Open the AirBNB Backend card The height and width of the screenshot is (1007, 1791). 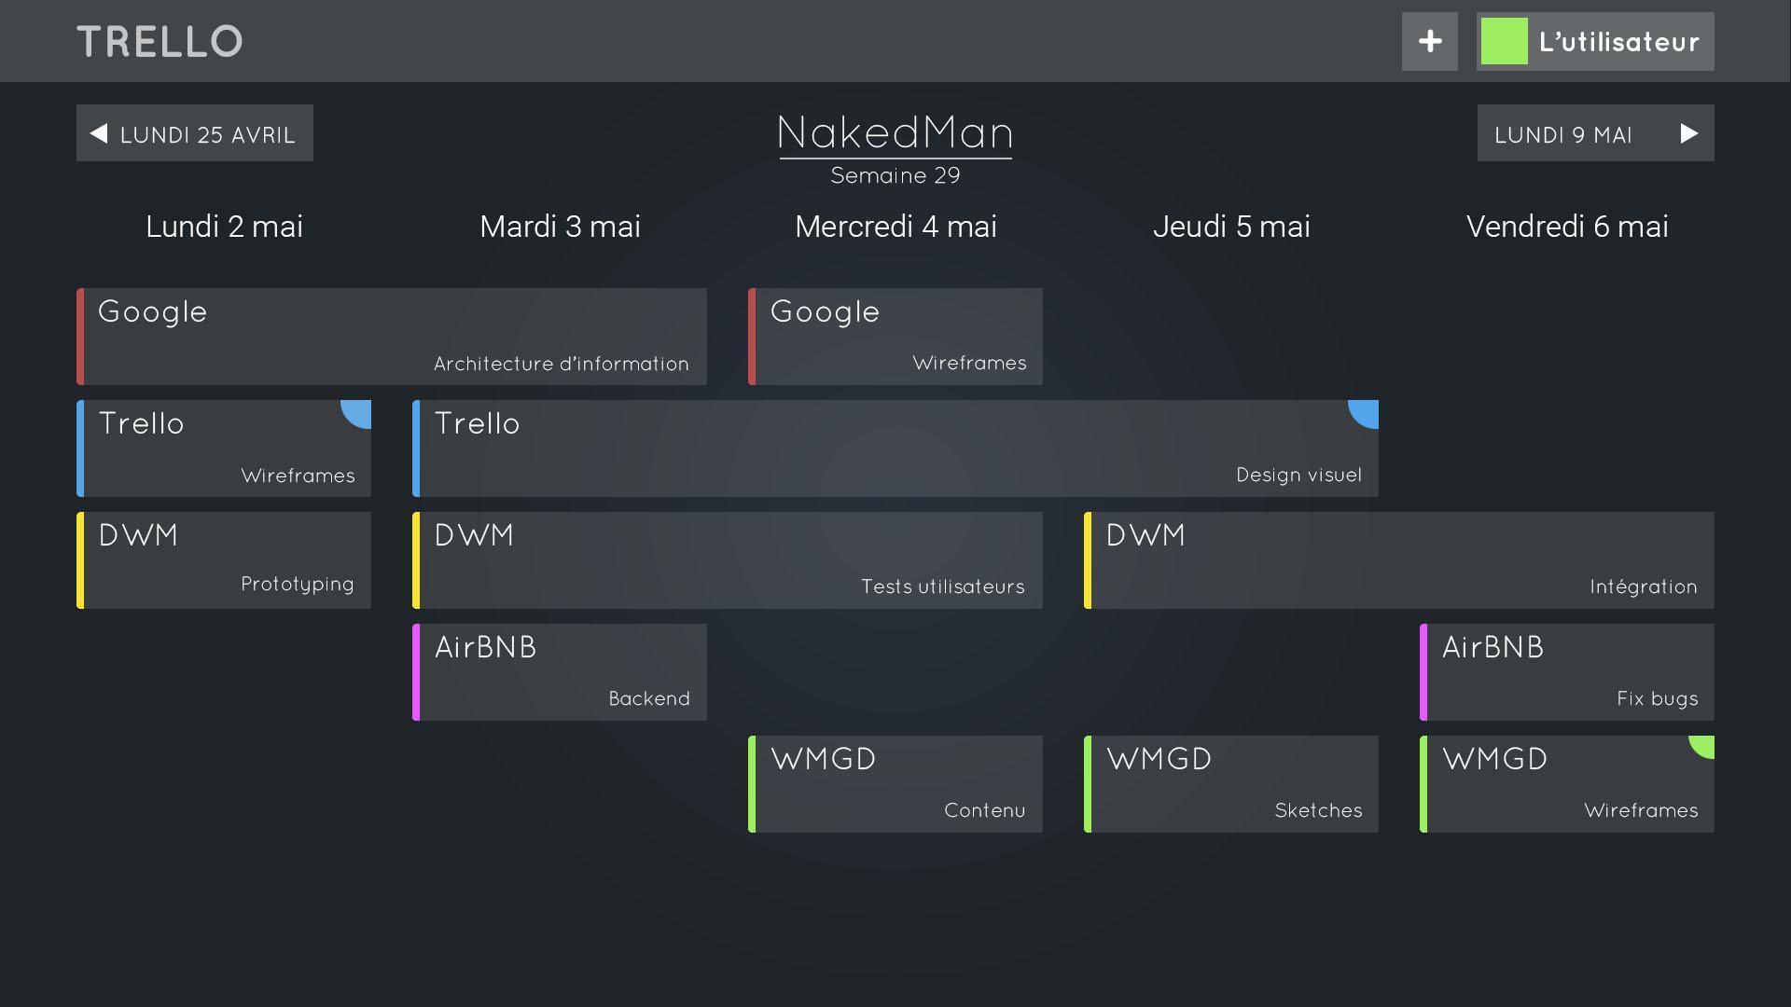560,671
